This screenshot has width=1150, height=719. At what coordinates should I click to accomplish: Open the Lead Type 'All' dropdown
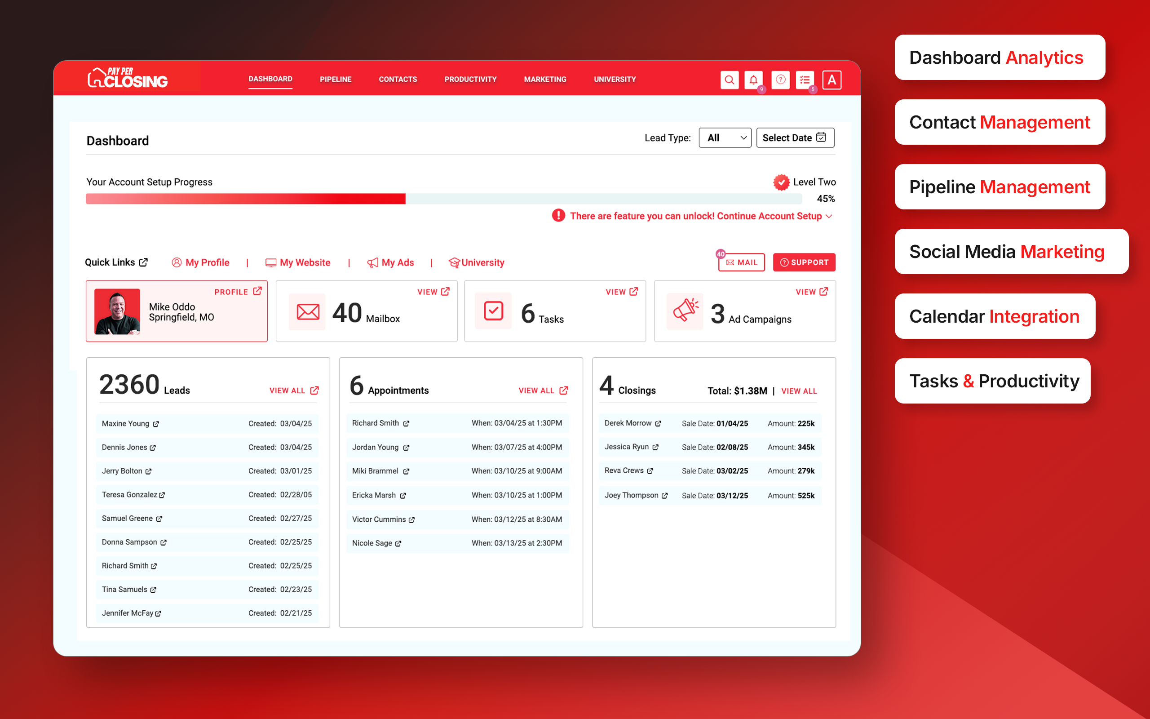click(x=725, y=138)
